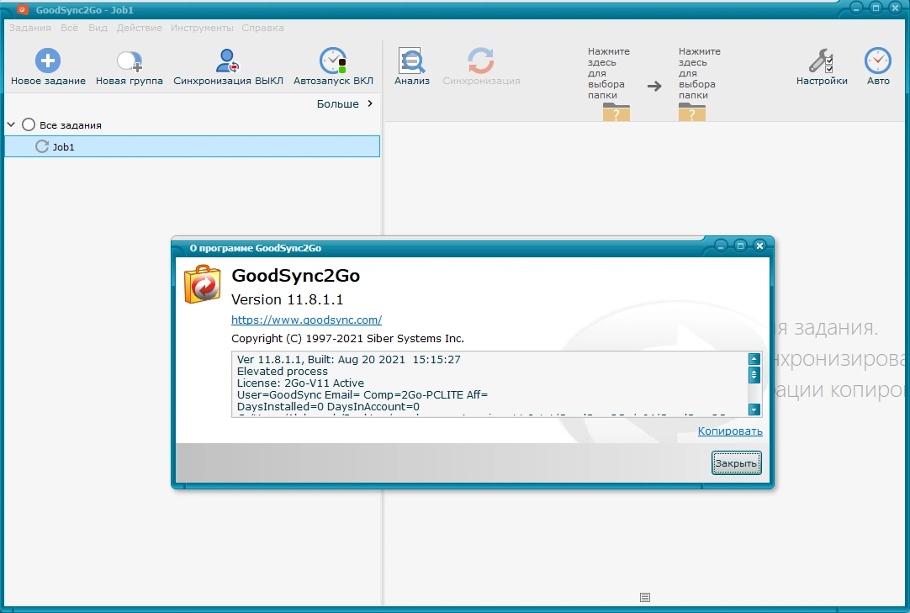Click the 'Elevated process' line
The height and width of the screenshot is (613, 910).
282,372
